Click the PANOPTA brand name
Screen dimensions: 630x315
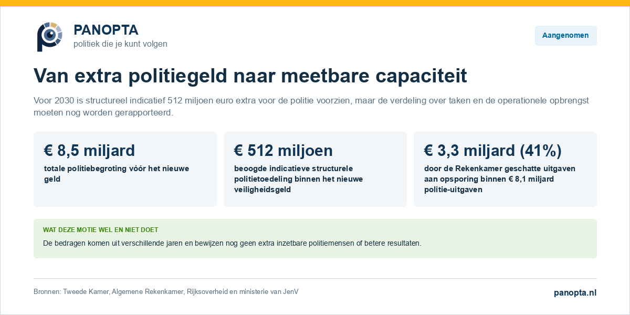pyautogui.click(x=106, y=30)
